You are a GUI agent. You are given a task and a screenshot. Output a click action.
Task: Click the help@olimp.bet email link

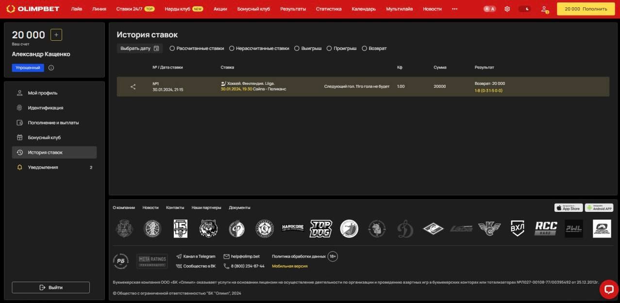click(241, 256)
